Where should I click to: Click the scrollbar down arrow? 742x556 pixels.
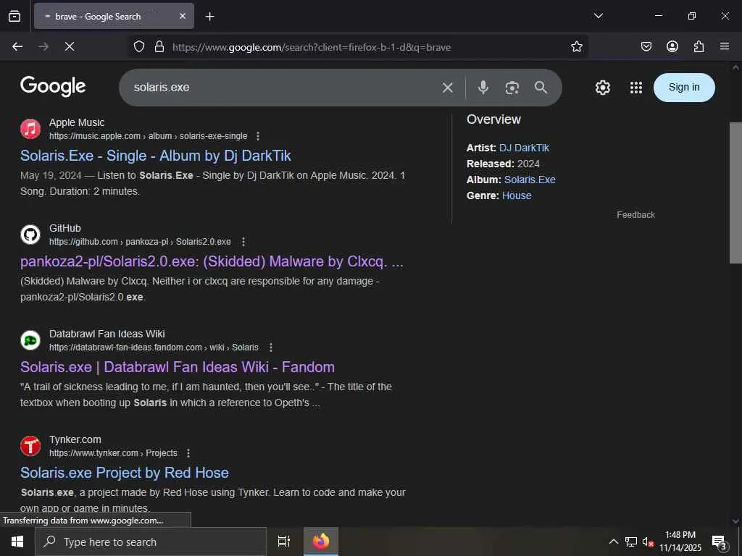735,521
